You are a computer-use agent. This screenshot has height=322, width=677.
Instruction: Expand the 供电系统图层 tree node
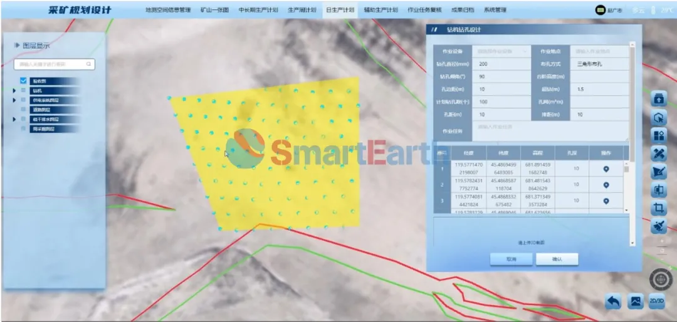(14, 100)
